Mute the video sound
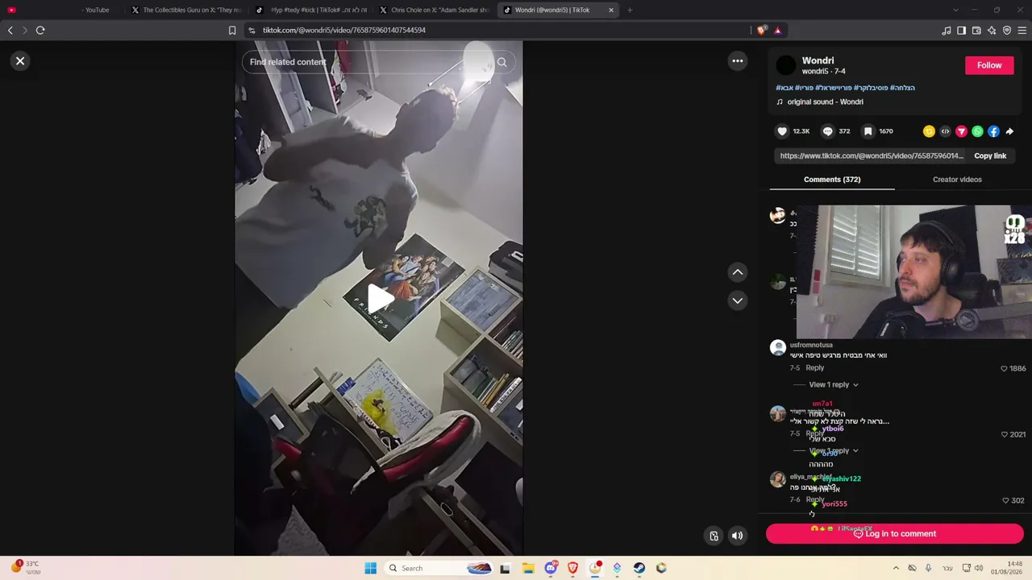1032x580 pixels. 737,536
